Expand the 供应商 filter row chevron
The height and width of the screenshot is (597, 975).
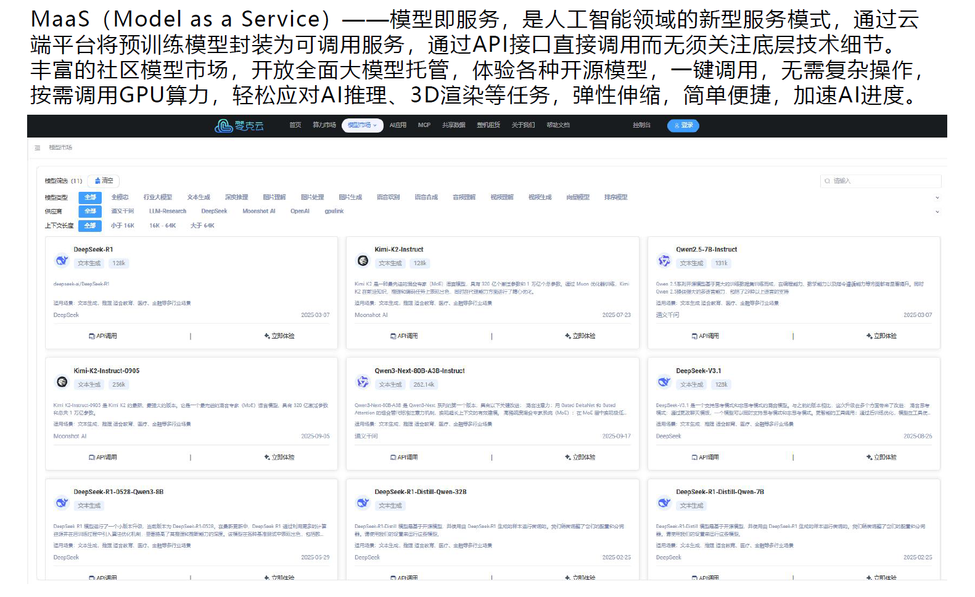click(937, 212)
